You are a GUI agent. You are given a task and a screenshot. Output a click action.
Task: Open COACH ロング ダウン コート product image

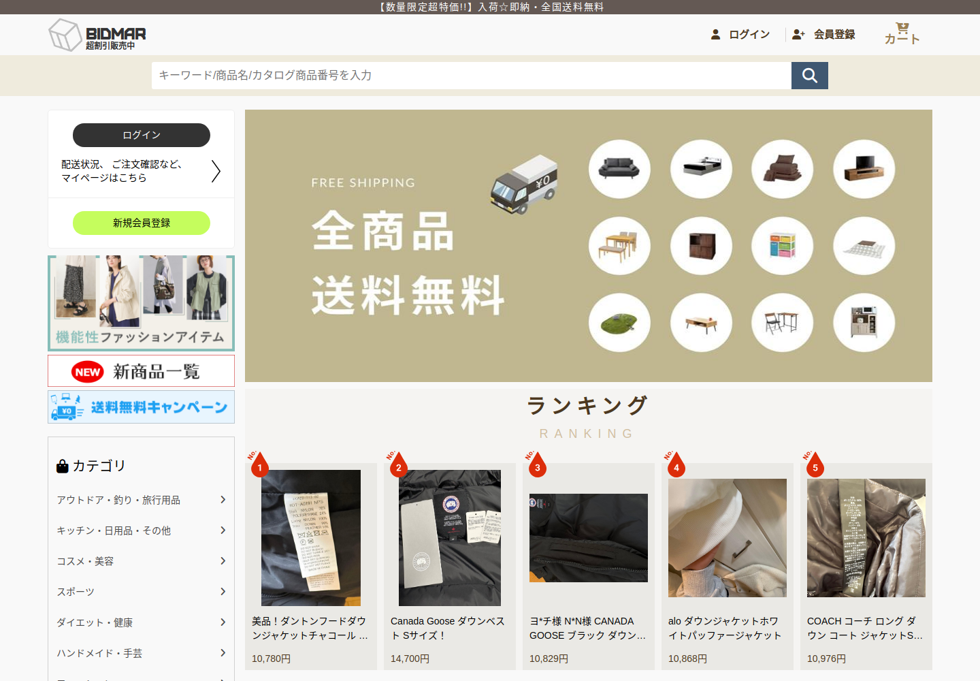[x=866, y=538]
